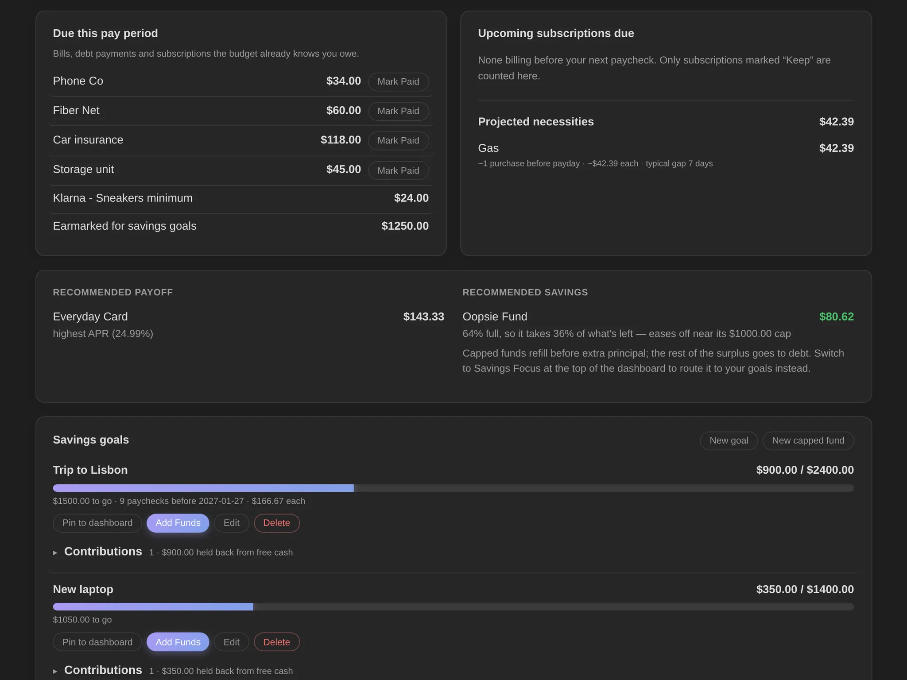Click the $1050.00 to go label
Screen dimensions: 907x680
[82, 620]
